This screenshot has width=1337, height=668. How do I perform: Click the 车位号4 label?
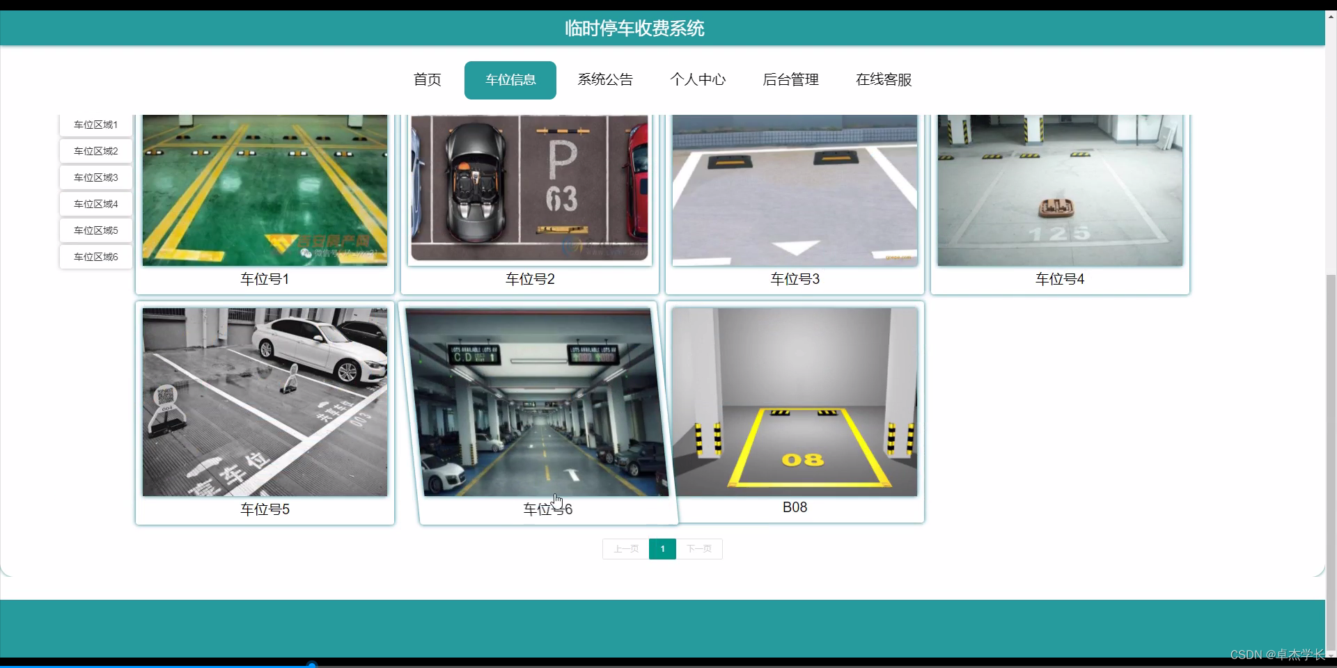1060,279
